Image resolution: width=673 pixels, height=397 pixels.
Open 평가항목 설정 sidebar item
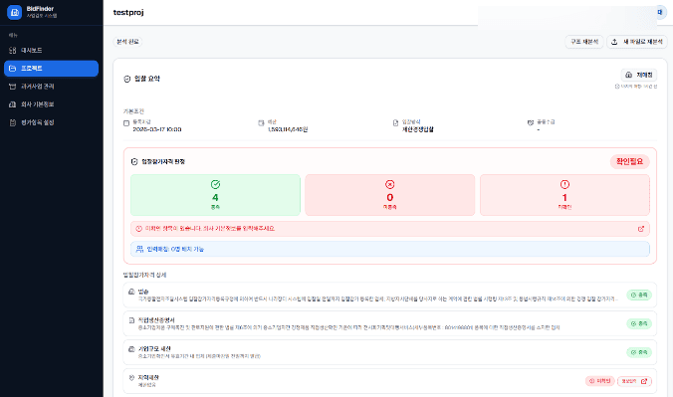tap(51, 122)
